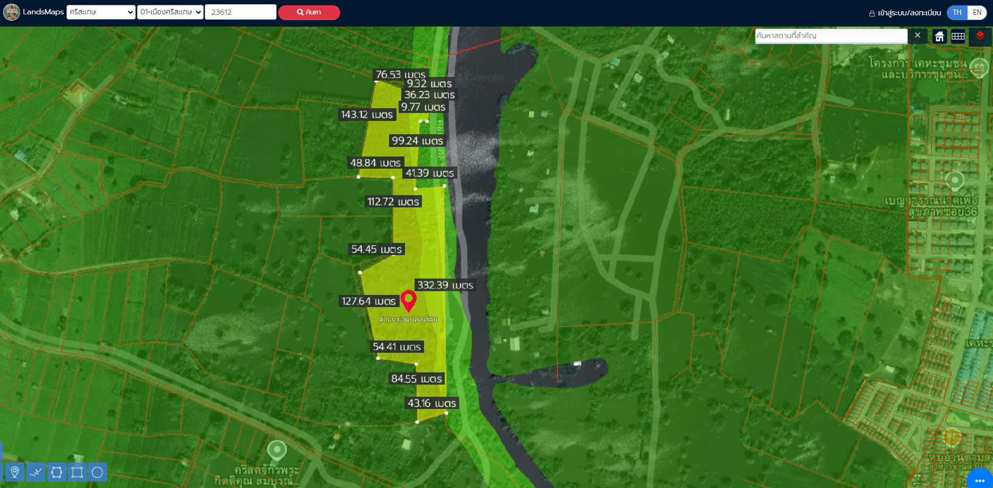Activate the polygon drawing tool
The image size is (993, 488).
pyautogui.click(x=56, y=472)
